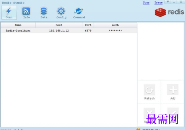Viewport: 185px width, 130px height.
Task: Switch to the Data database view
Action: [44, 12]
